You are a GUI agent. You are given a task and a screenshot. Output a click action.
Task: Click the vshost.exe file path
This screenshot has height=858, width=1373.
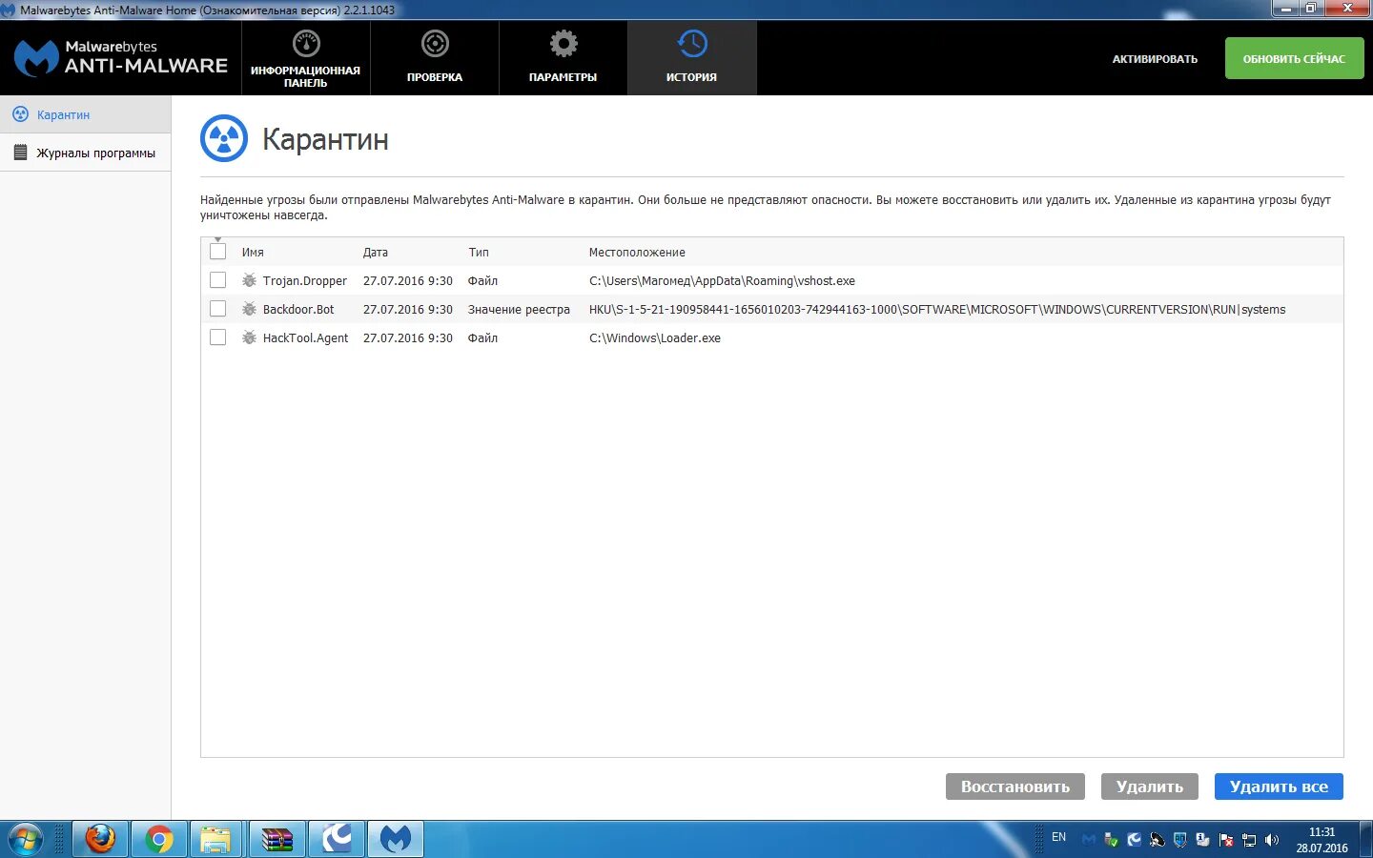click(x=722, y=281)
